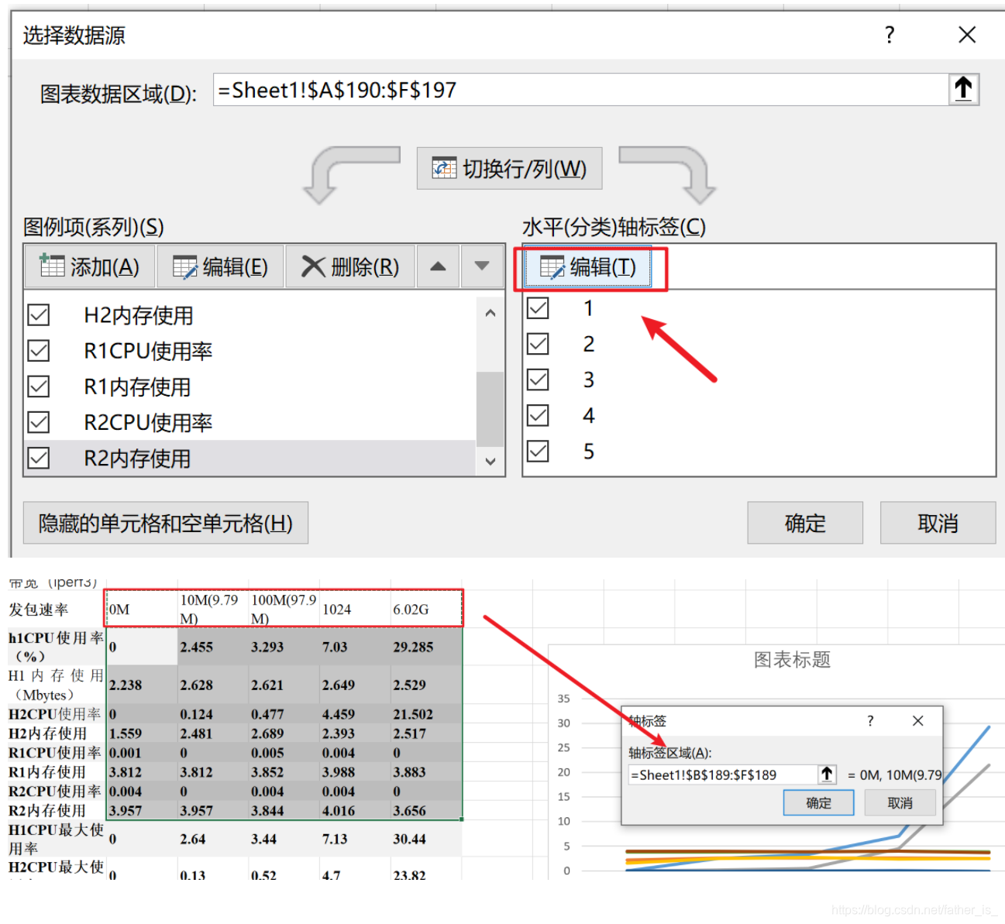Image resolution: width=1005 pixels, height=924 pixels.
Task: Toggle axis label checkbox 1
Action: pyautogui.click(x=538, y=308)
